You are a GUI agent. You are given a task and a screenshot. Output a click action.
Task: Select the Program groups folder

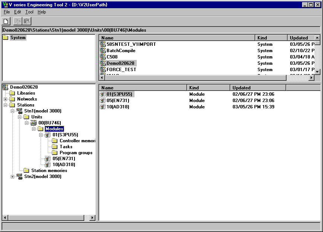54,153
